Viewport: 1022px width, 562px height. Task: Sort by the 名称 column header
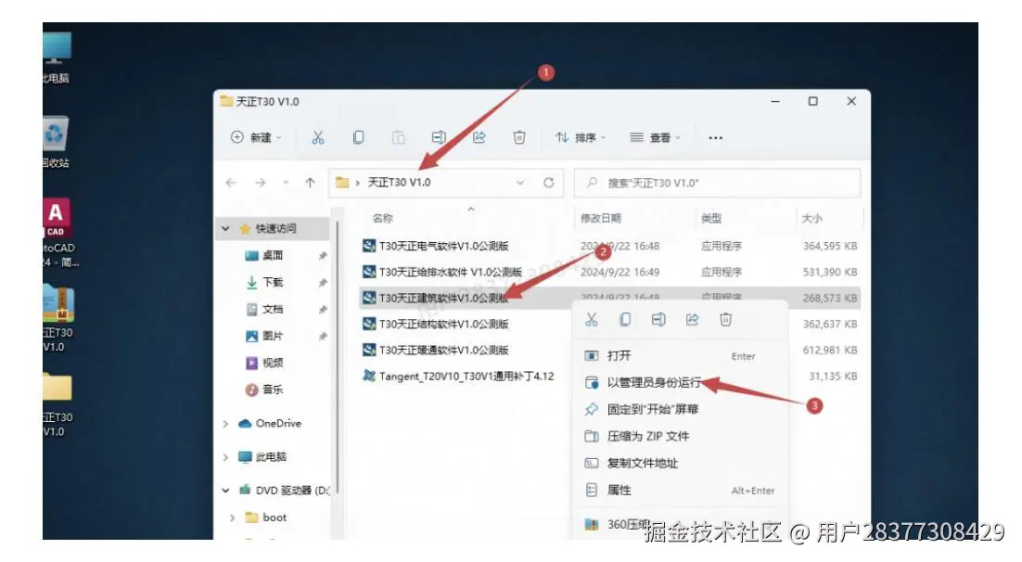383,219
